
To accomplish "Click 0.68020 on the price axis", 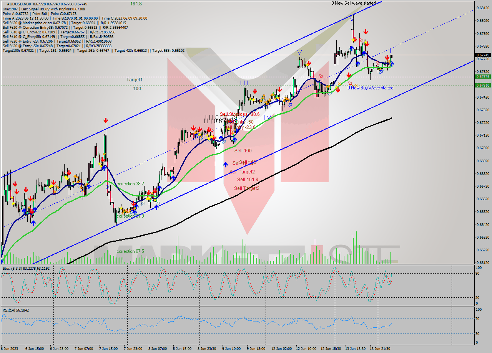I will point(483,20).
